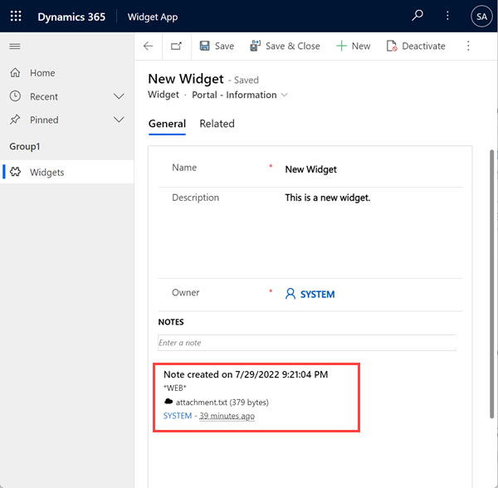Screen dimensions: 498x488
Task: Open the SA user account avatar
Action: (481, 17)
